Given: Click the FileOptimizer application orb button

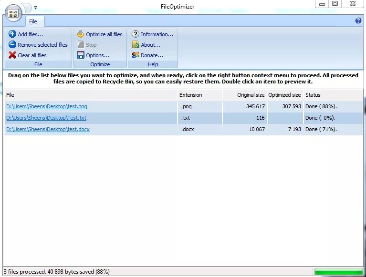Looking at the screenshot, I should click(13, 13).
